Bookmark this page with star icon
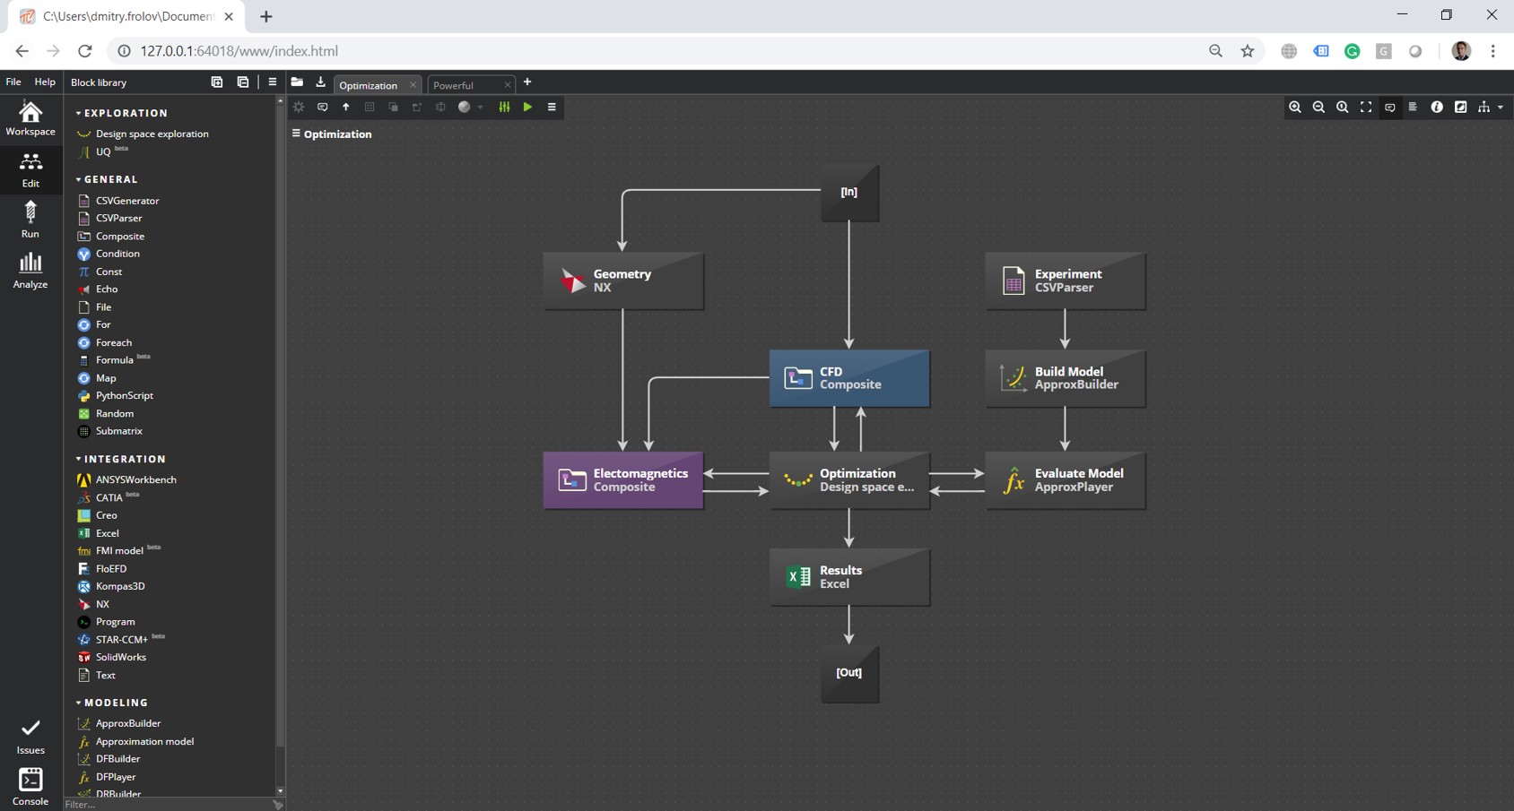This screenshot has height=811, width=1514. (1248, 51)
